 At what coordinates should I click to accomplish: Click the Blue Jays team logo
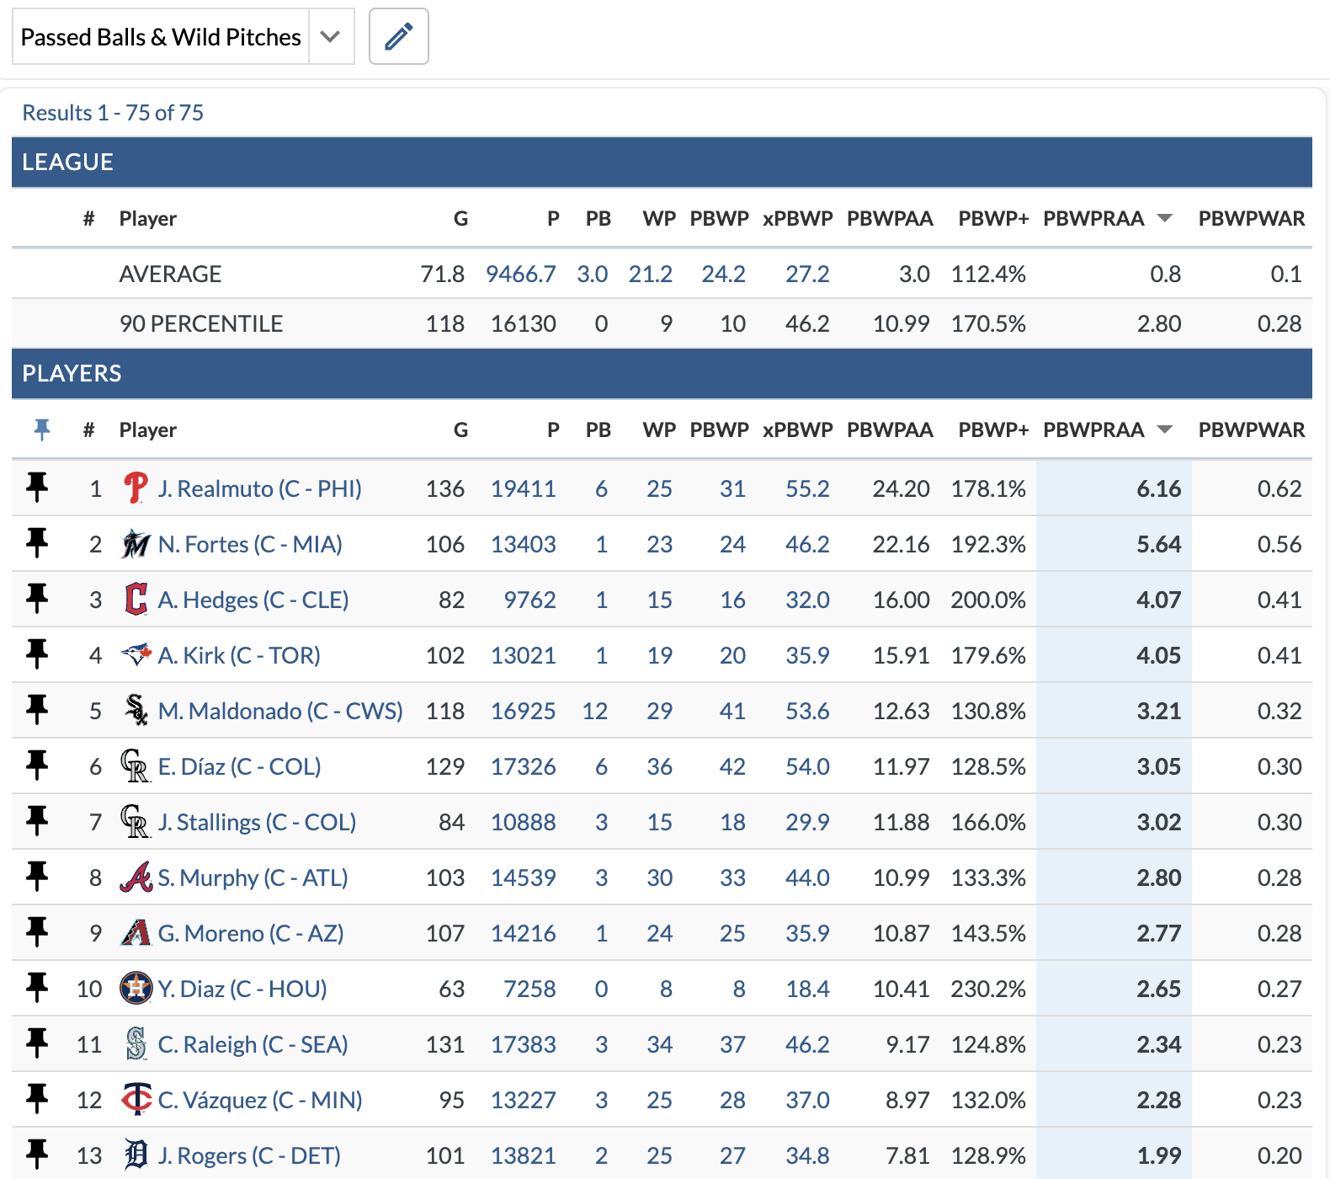(136, 654)
